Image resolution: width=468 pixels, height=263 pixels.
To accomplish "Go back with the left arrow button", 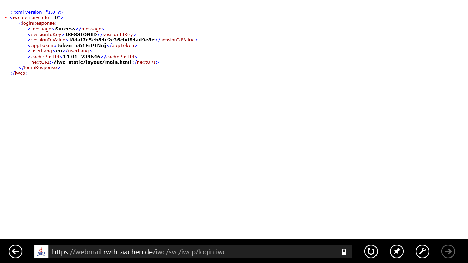I will click(x=15, y=251).
